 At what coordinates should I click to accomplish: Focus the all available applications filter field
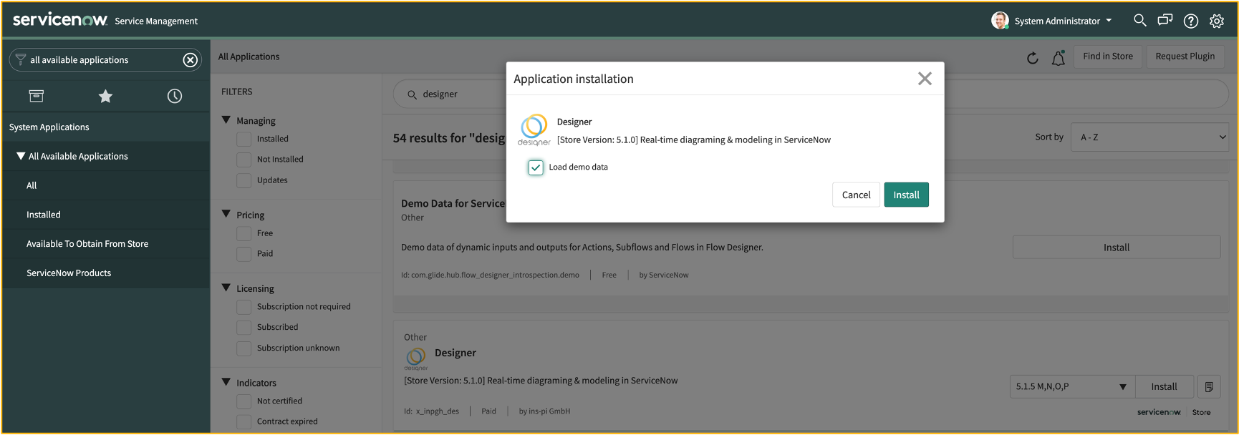click(105, 60)
